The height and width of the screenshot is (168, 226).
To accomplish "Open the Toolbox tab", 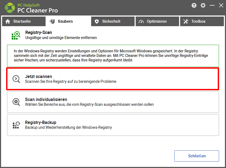I will (x=202, y=21).
